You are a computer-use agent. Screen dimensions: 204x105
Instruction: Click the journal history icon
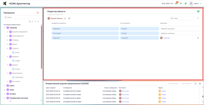195,83
